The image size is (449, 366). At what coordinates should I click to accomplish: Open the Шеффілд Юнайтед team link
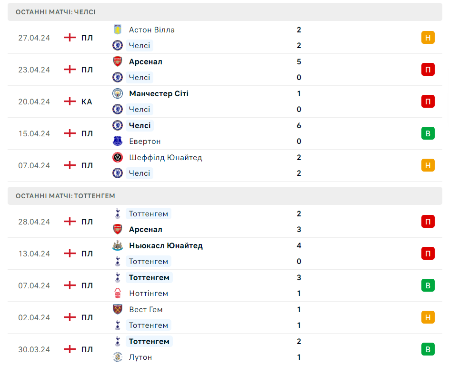(166, 157)
